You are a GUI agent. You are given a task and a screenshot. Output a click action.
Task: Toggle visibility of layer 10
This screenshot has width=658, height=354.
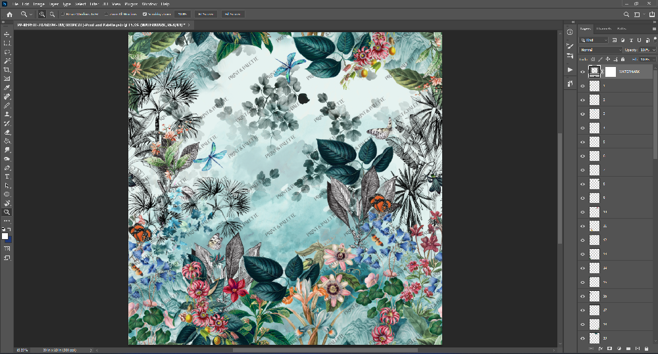tap(582, 212)
